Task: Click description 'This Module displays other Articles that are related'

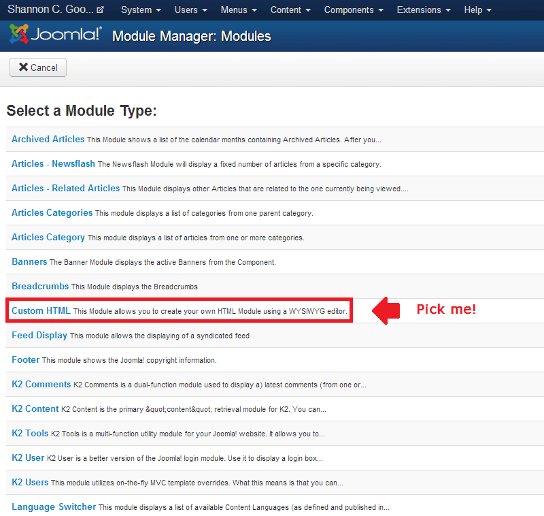Action: click(265, 189)
